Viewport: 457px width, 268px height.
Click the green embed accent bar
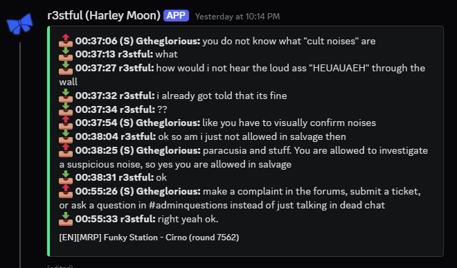pyautogui.click(x=48, y=141)
